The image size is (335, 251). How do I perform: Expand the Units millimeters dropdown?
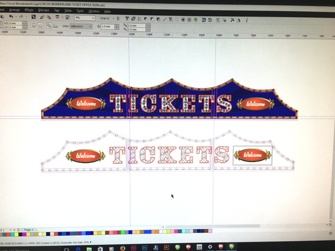pos(81,26)
